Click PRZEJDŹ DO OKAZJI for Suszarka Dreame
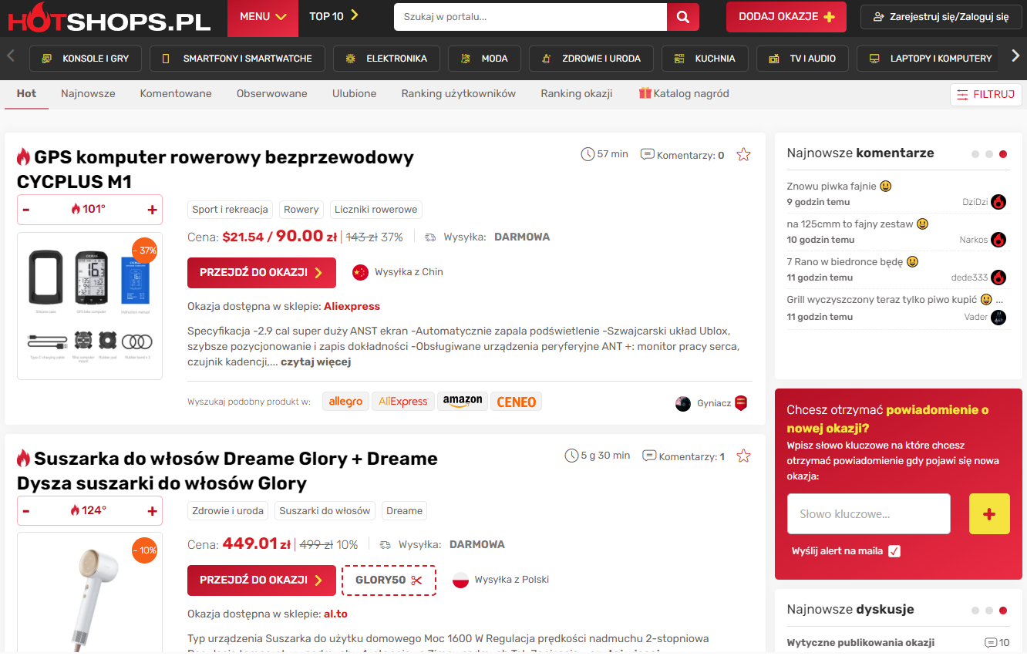 pos(261,580)
